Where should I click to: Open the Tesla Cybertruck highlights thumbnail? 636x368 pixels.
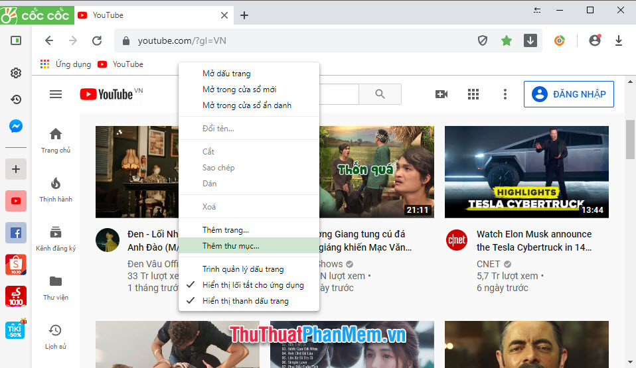coord(526,172)
